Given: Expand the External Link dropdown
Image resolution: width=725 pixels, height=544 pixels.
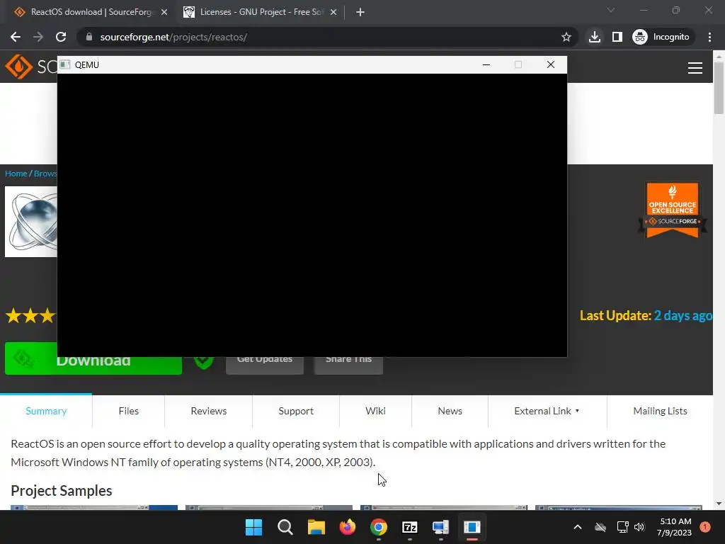Looking at the screenshot, I should pyautogui.click(x=547, y=411).
